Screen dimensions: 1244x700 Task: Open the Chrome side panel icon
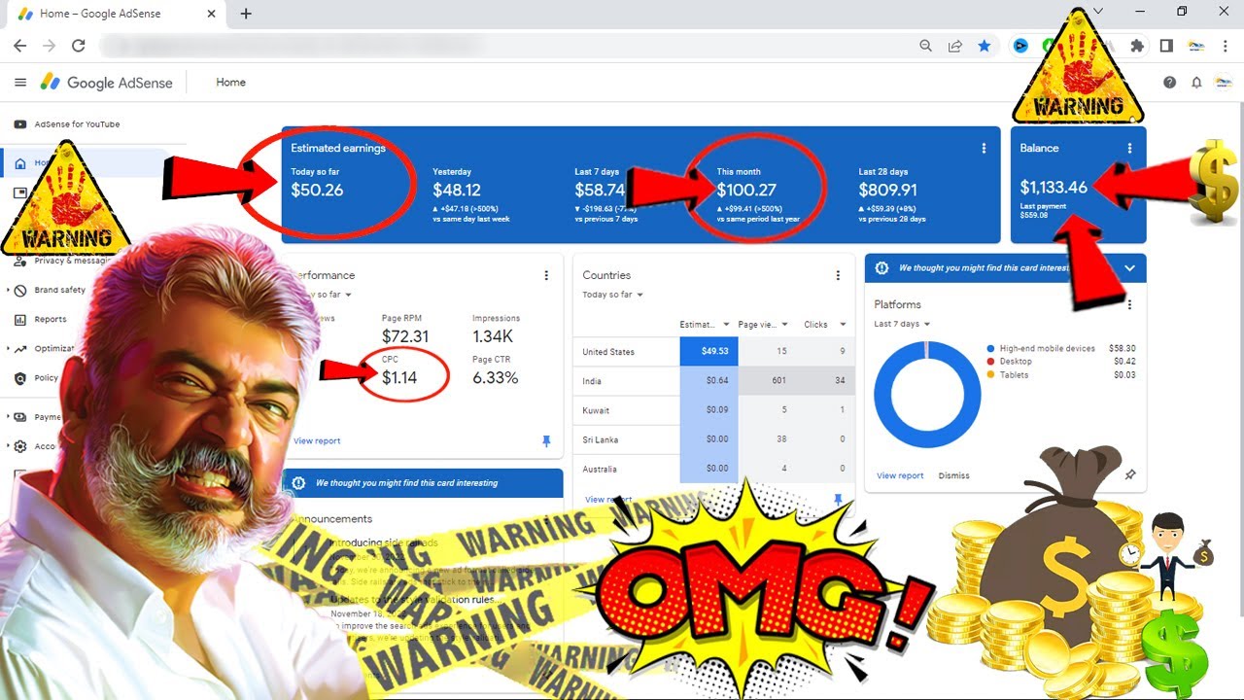(x=1166, y=46)
